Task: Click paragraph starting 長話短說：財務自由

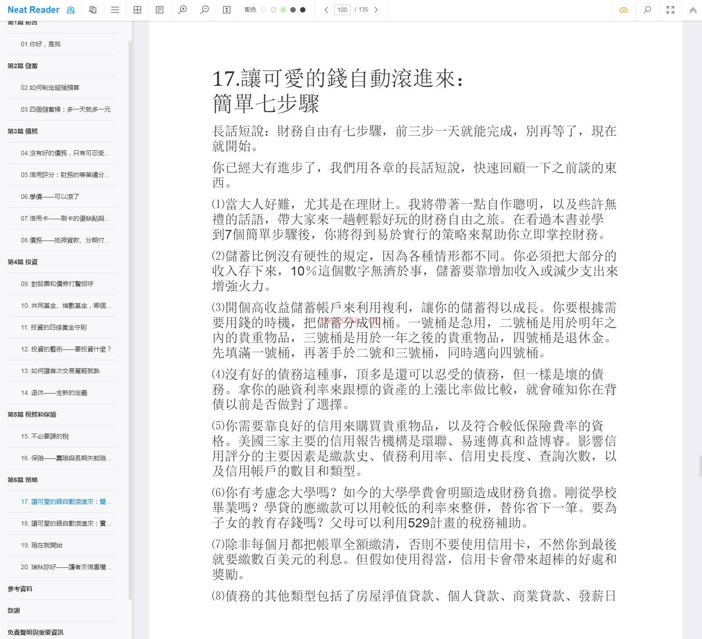Action: (x=414, y=138)
